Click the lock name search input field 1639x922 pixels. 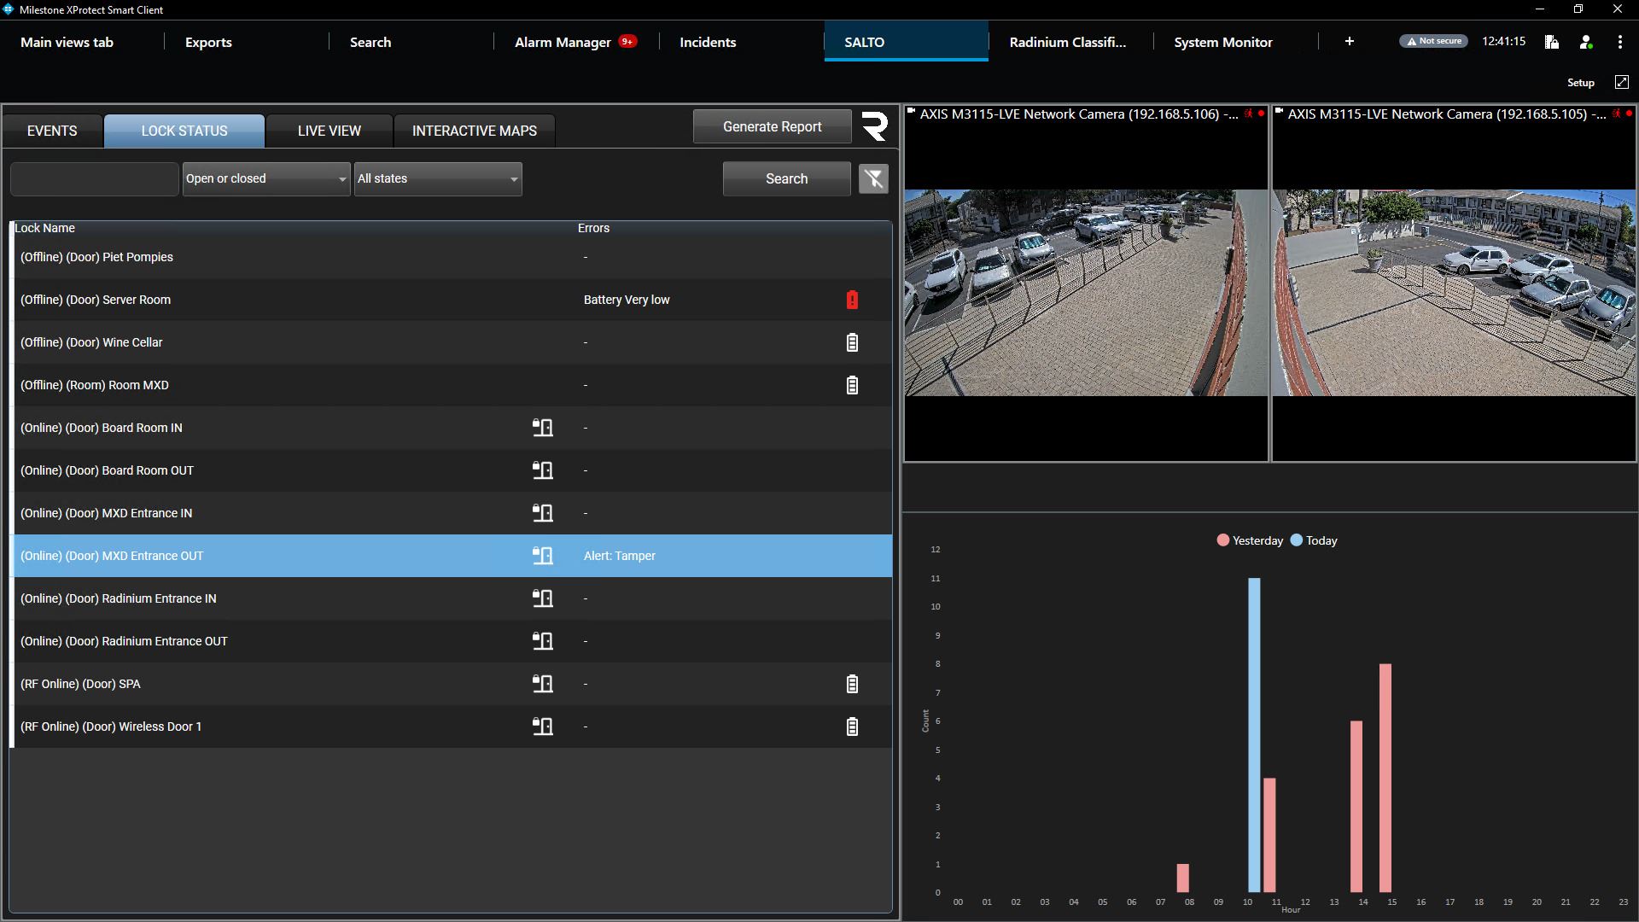94,178
